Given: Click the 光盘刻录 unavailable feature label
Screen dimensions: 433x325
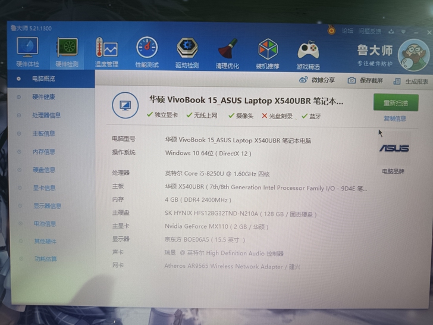Looking at the screenshot, I should [x=281, y=116].
